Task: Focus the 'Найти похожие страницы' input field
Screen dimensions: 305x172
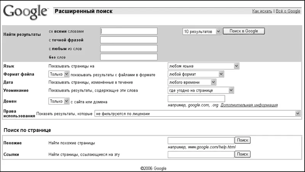Action: (201, 140)
